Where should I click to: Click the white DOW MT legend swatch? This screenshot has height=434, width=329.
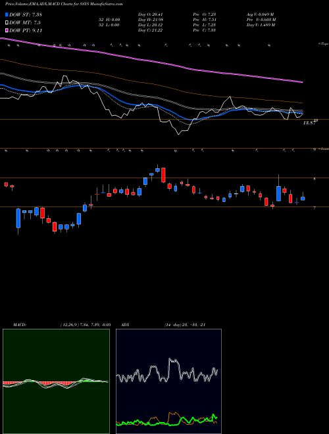7,23
